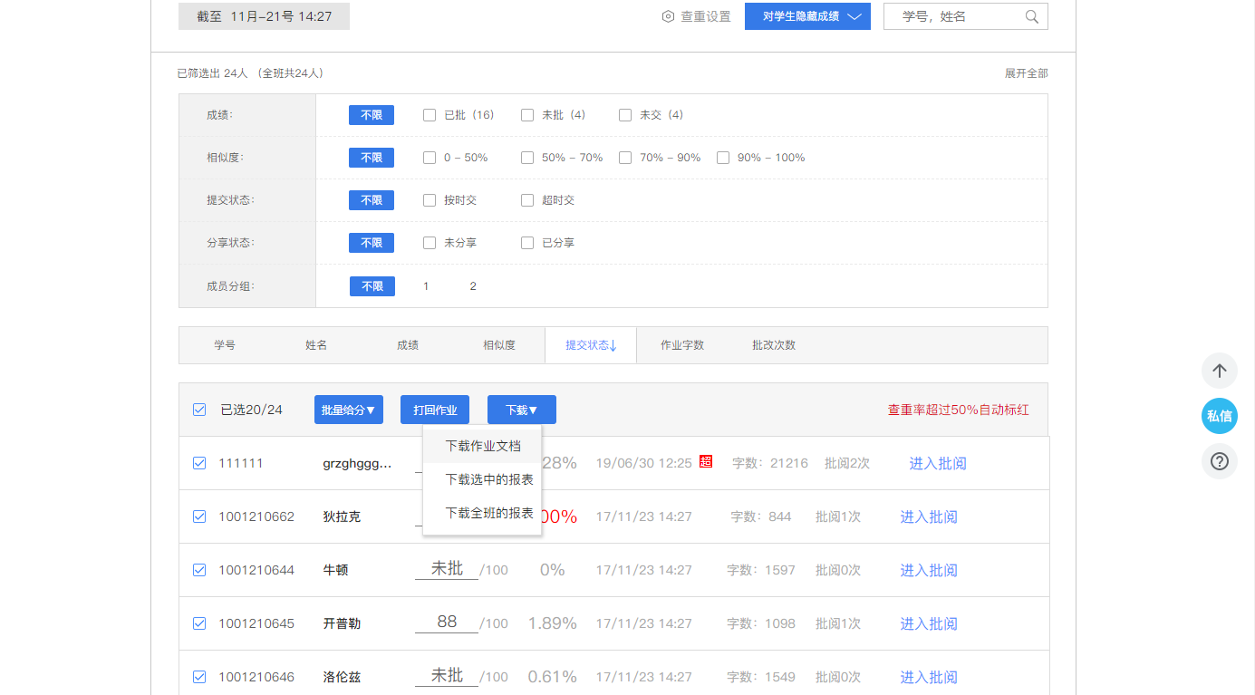Click 洛伦兹's 未批 score field
This screenshot has height=695, width=1255.
pos(447,676)
